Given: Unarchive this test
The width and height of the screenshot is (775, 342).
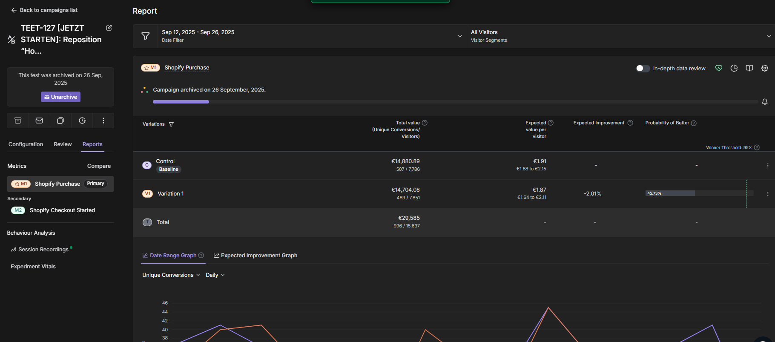Looking at the screenshot, I should [x=60, y=97].
